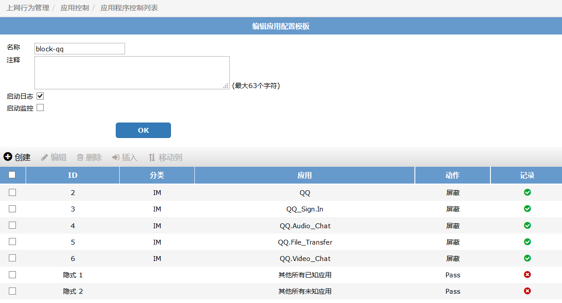This screenshot has height=303, width=562.
Task: Click the blue OK button
Action: 143,130
